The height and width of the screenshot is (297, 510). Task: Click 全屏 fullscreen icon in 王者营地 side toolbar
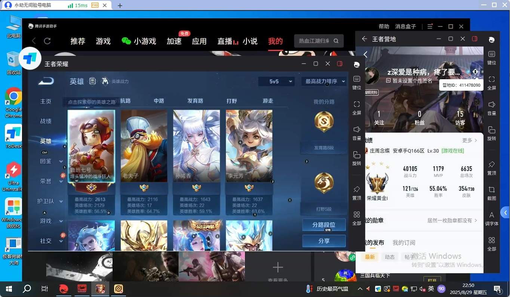coord(492,79)
